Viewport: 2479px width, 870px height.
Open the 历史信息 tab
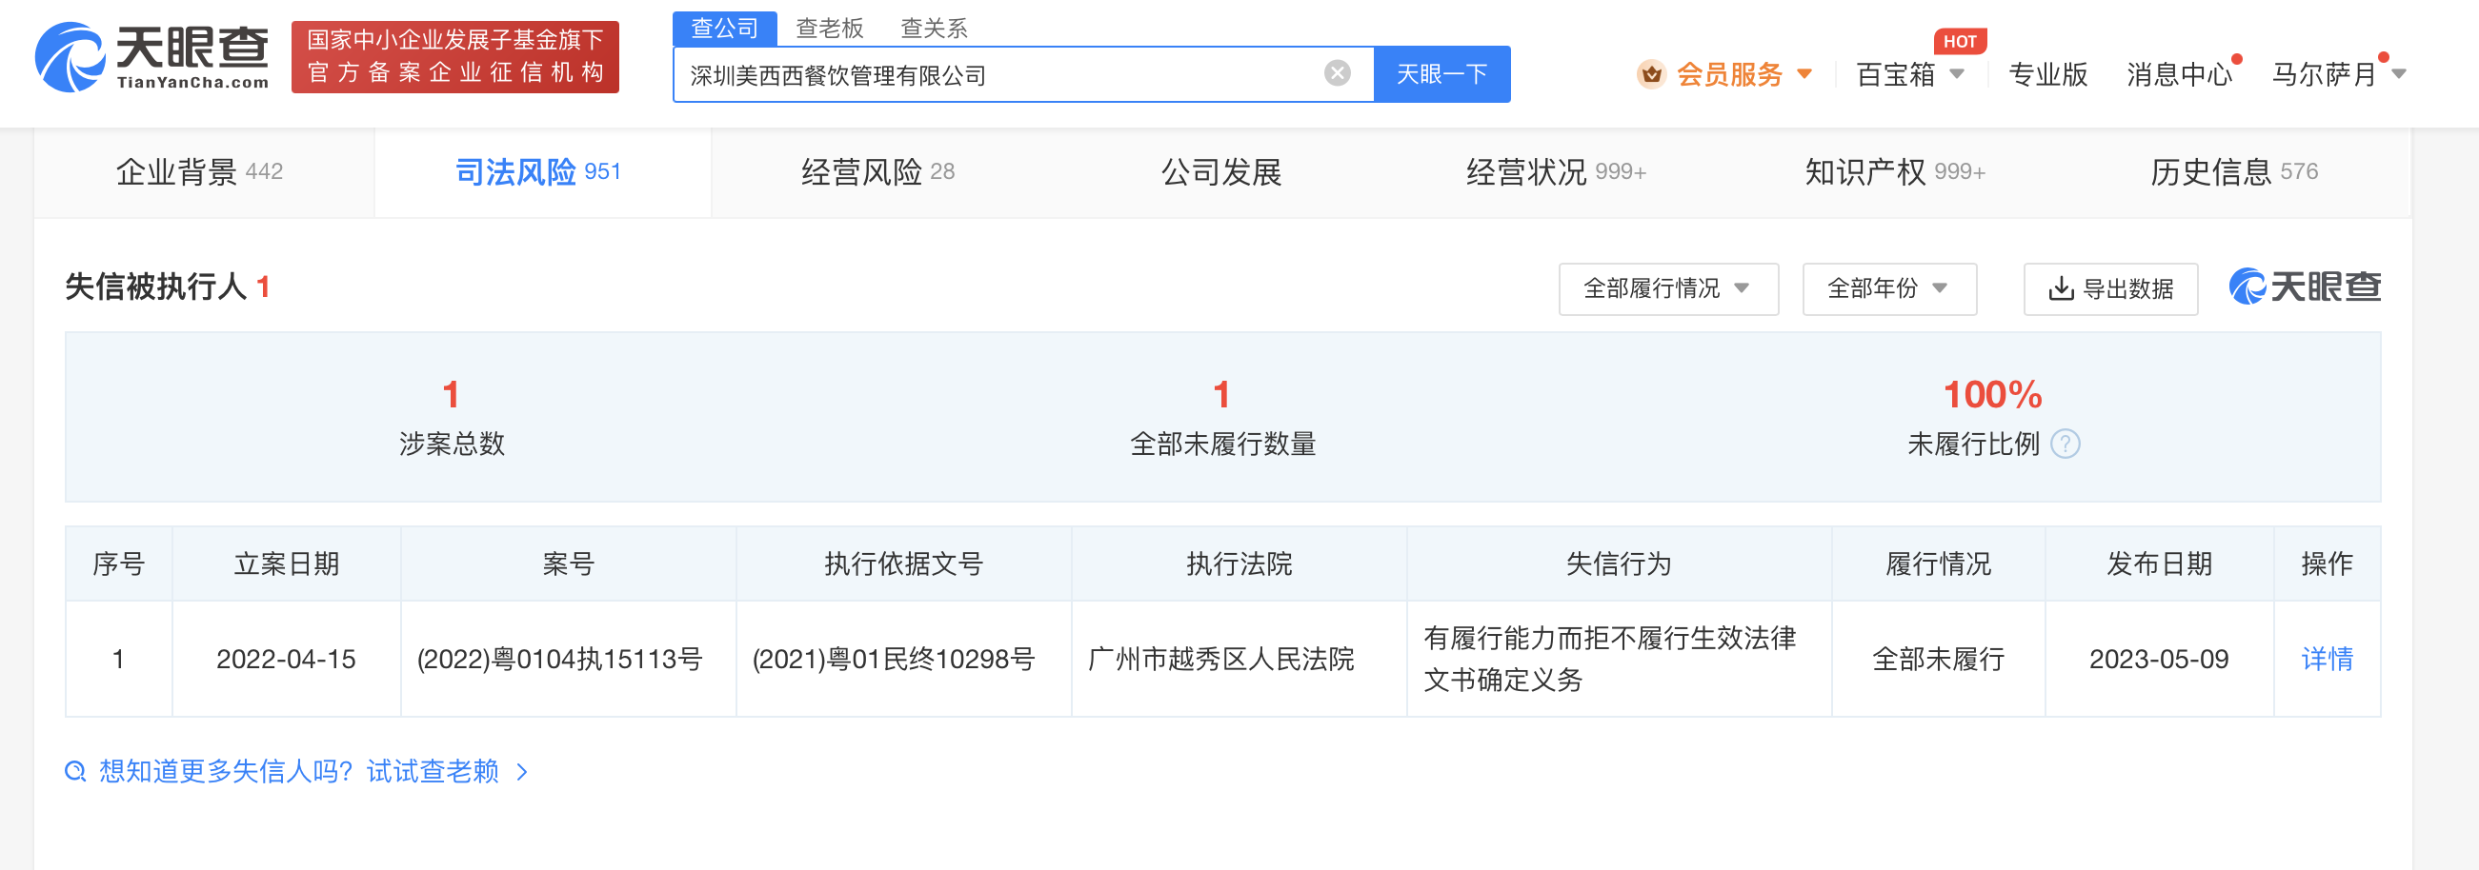2233,172
